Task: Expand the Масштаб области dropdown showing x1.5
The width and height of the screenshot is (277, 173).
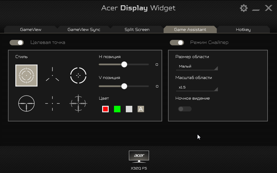Action: [x=197, y=87]
